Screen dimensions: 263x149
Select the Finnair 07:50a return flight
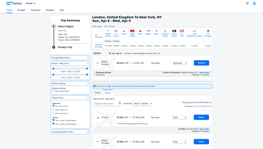pos(201,117)
